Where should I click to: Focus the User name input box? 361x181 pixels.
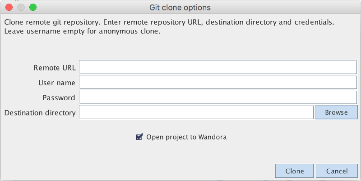[218, 83]
